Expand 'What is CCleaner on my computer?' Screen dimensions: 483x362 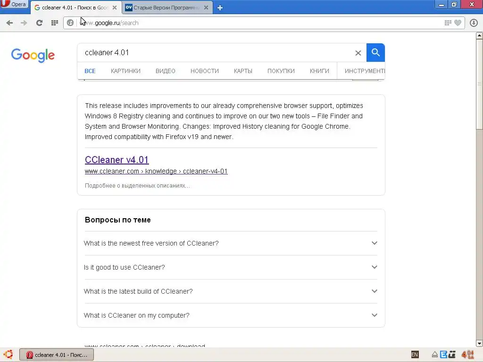231,315
